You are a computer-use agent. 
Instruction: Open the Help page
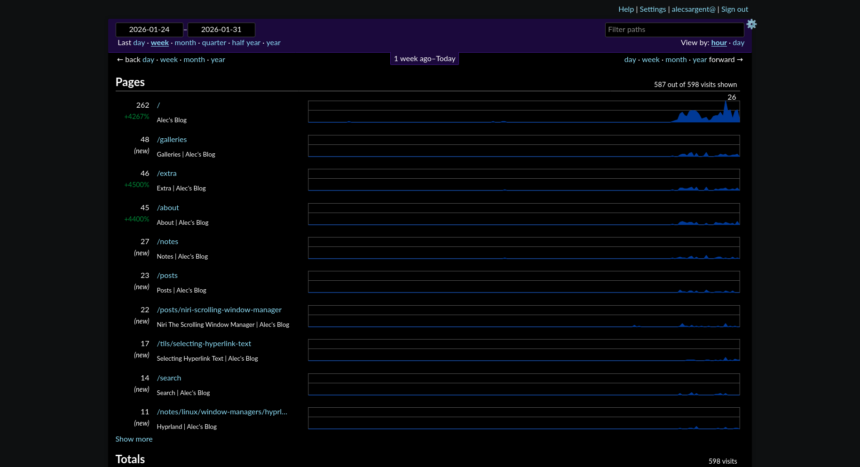pyautogui.click(x=626, y=9)
